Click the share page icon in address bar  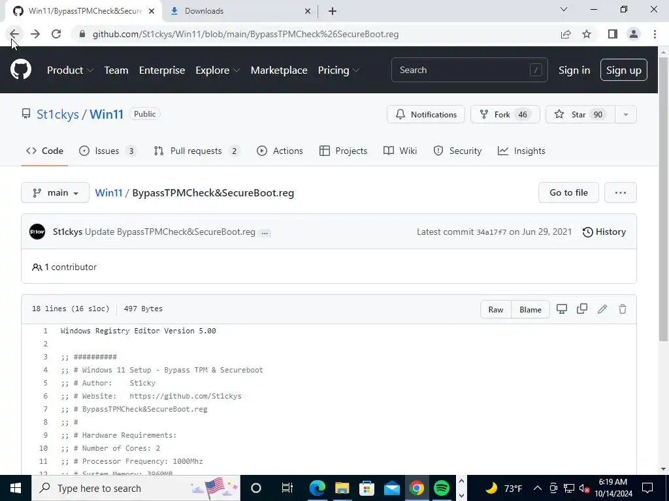coord(566,34)
